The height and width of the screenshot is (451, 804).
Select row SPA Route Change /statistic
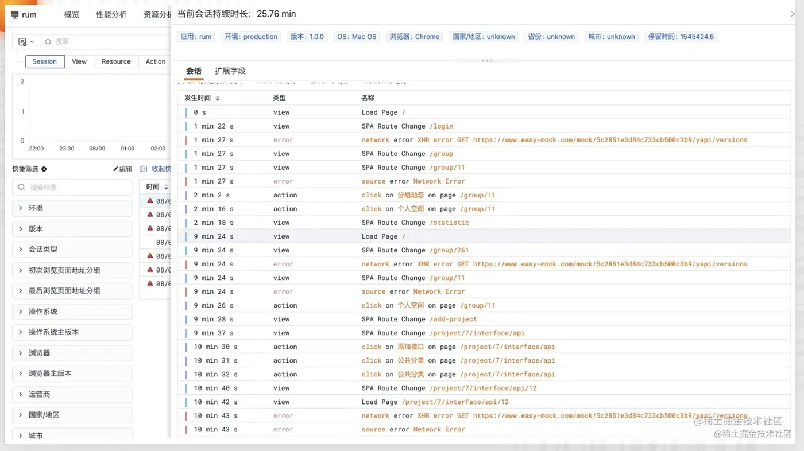[484, 223]
